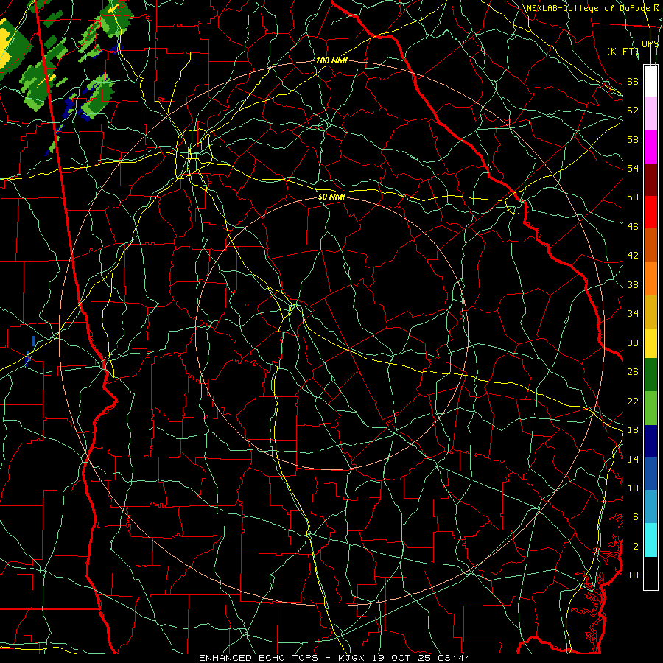Click the legend value "34"
This screenshot has width=663, height=663.
click(633, 314)
